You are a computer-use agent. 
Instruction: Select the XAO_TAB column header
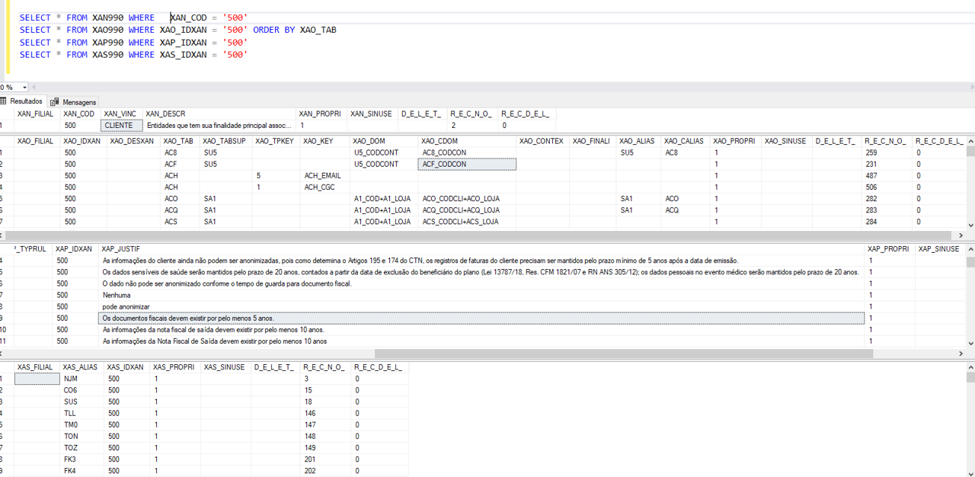[179, 140]
